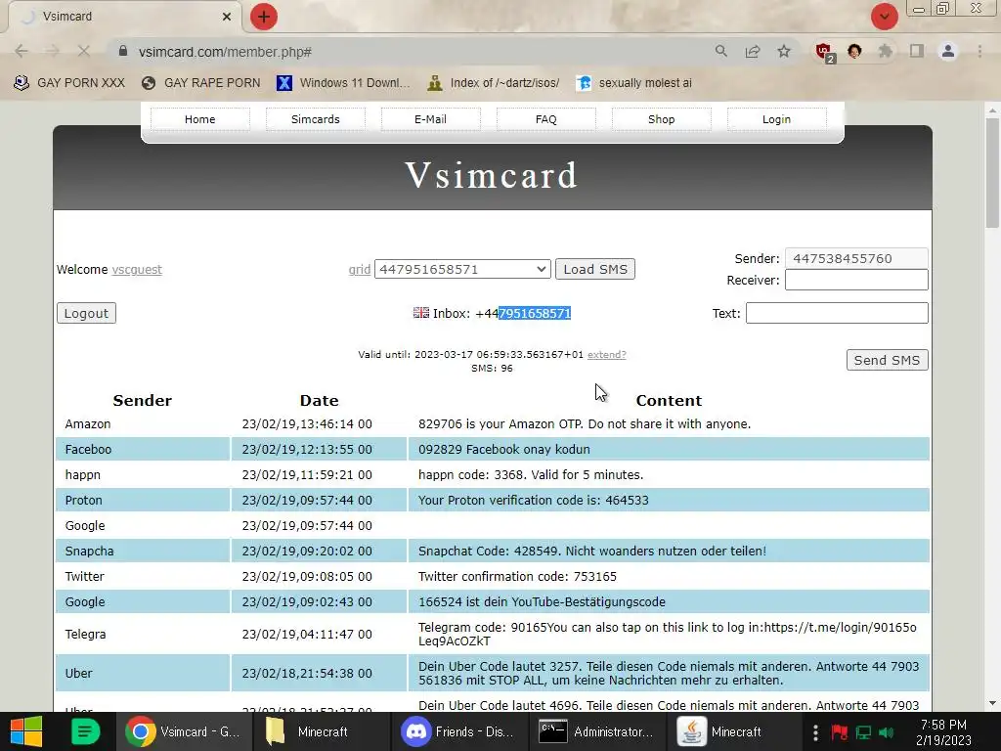The image size is (1001, 751).
Task: Click the network tray icon
Action: click(x=863, y=731)
